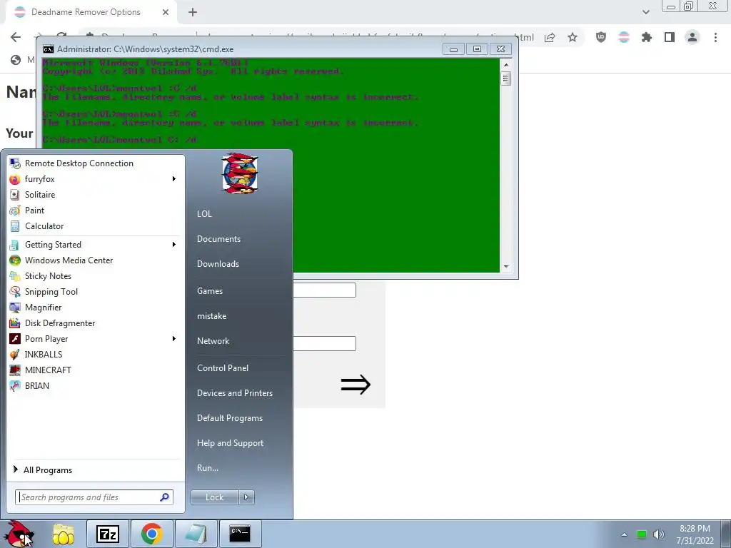Show hidden system tray icons
731x548 pixels.
tap(624, 534)
